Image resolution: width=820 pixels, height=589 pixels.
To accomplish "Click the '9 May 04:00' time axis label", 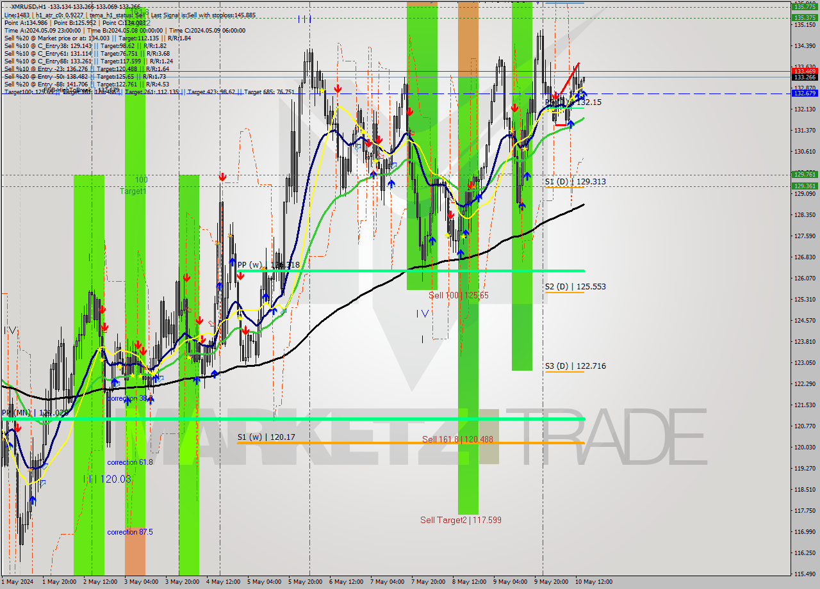I will [x=511, y=582].
